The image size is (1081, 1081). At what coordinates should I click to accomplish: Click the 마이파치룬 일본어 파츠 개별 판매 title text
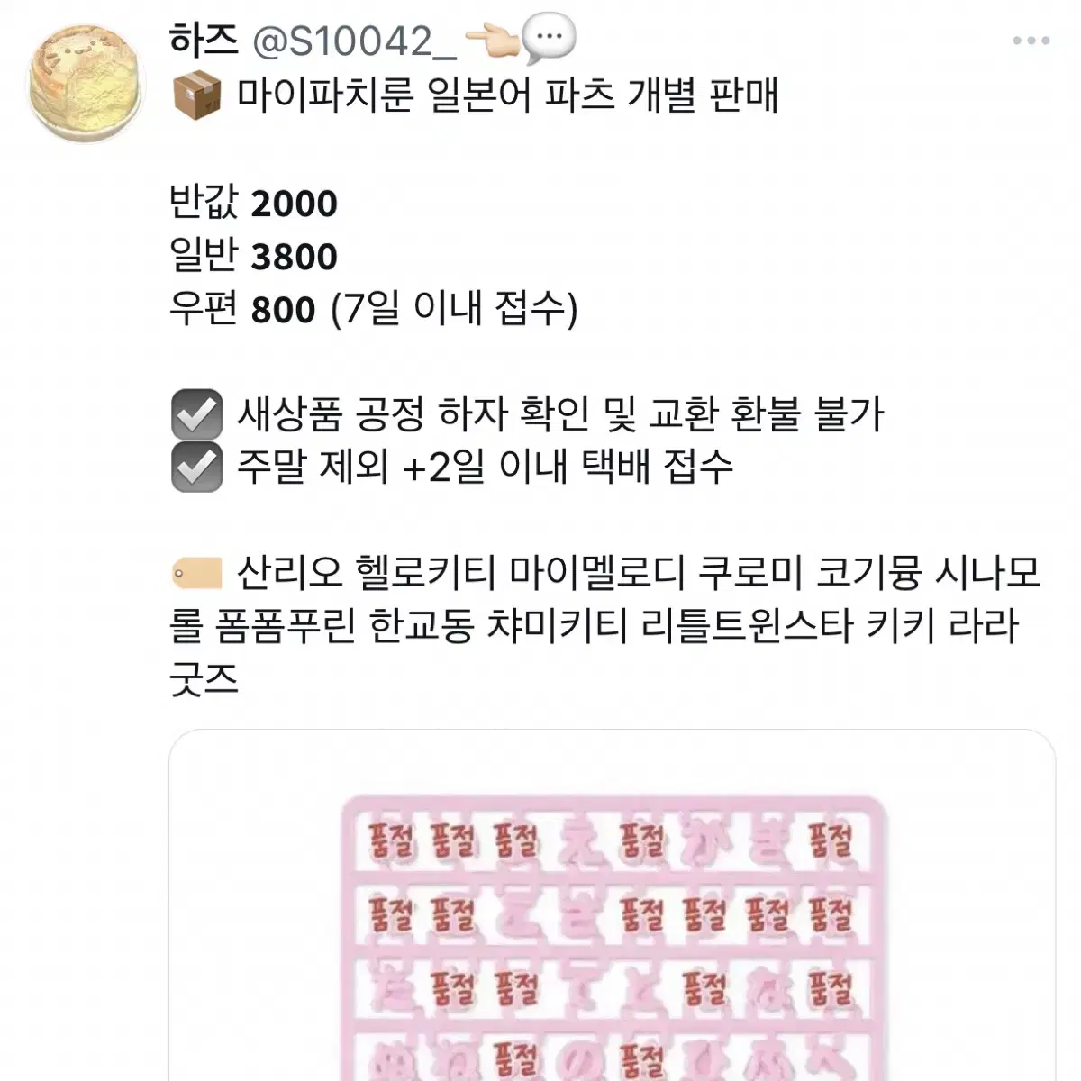coord(507,95)
